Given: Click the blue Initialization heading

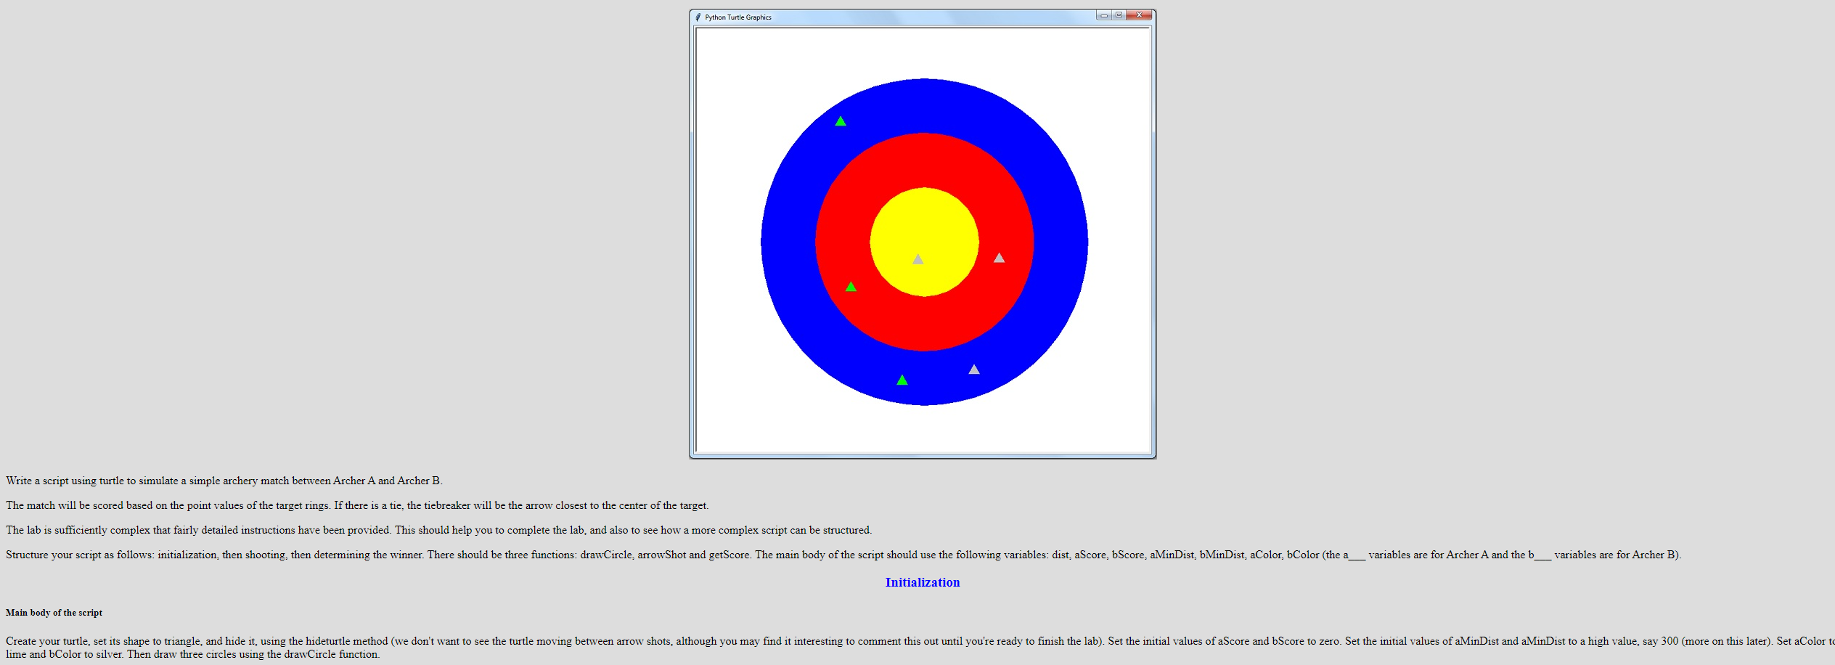Looking at the screenshot, I should 923,582.
